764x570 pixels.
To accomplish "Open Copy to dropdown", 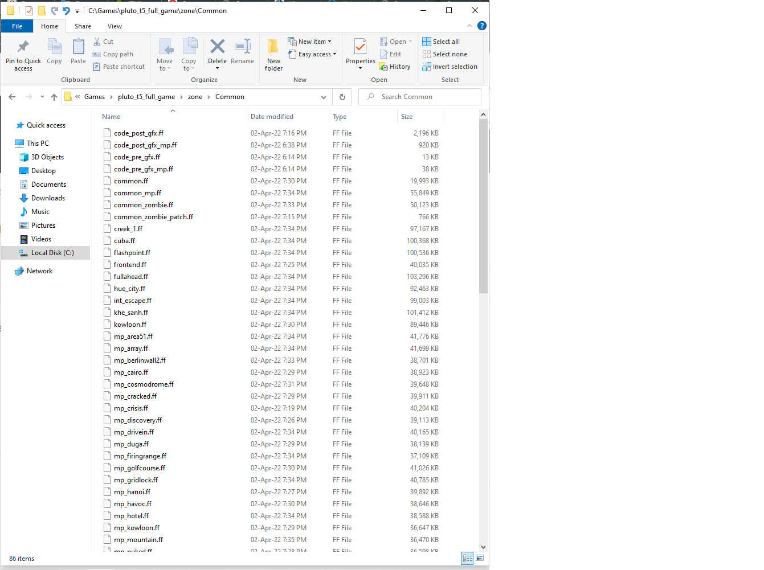I will pyautogui.click(x=189, y=55).
